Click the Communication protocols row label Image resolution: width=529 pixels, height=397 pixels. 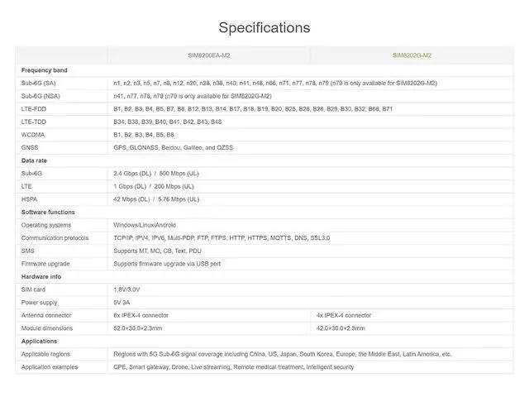[x=55, y=238]
